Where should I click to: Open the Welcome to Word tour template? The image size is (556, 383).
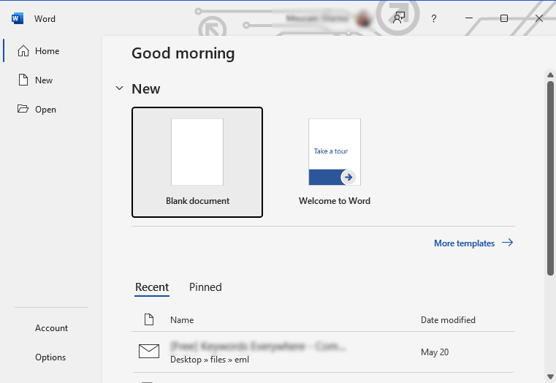335,162
